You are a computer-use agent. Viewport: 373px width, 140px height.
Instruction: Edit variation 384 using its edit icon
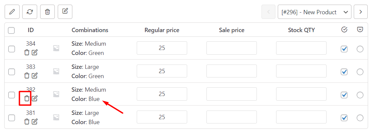(35, 52)
